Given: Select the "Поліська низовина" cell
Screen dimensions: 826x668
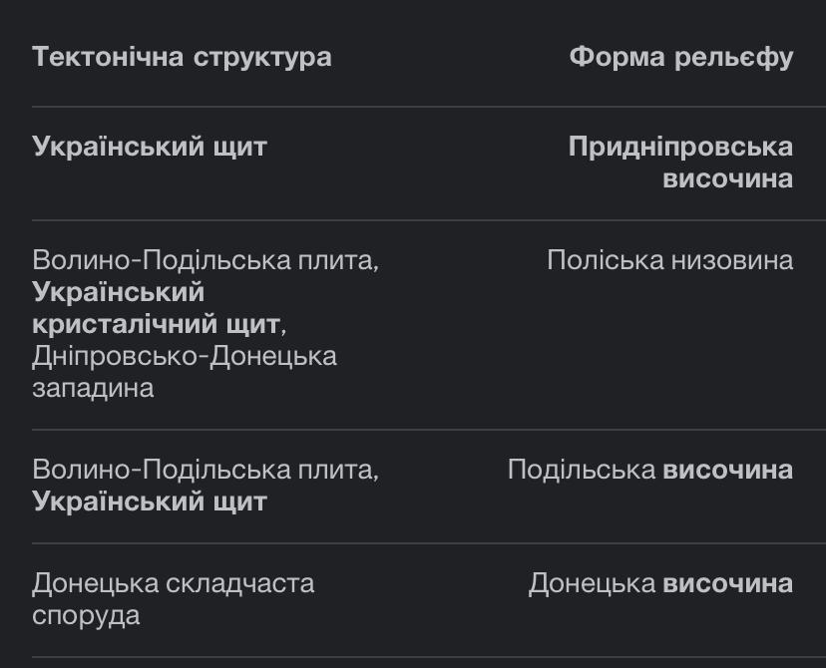Looking at the screenshot, I should tap(669, 260).
